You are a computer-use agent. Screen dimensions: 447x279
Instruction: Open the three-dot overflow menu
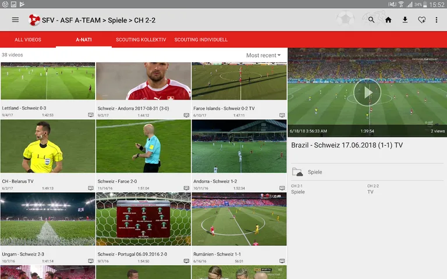pos(437,20)
